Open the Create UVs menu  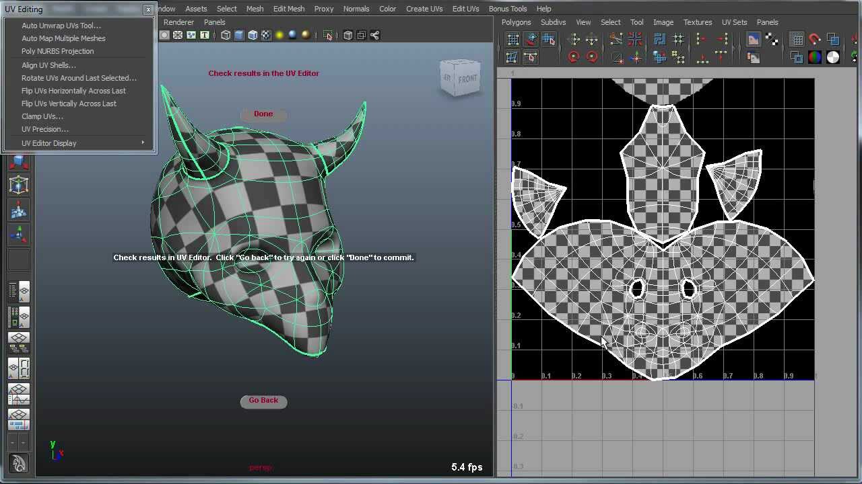point(424,9)
